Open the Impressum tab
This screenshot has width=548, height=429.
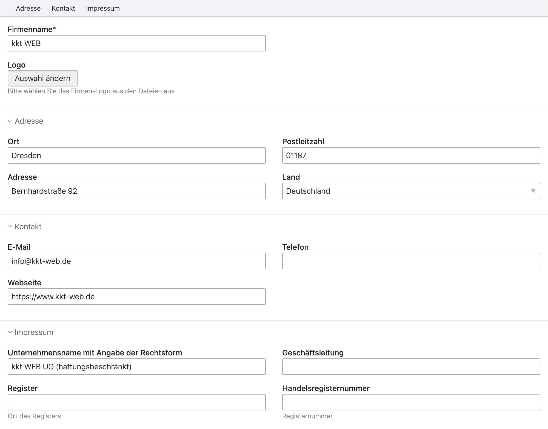click(x=103, y=8)
